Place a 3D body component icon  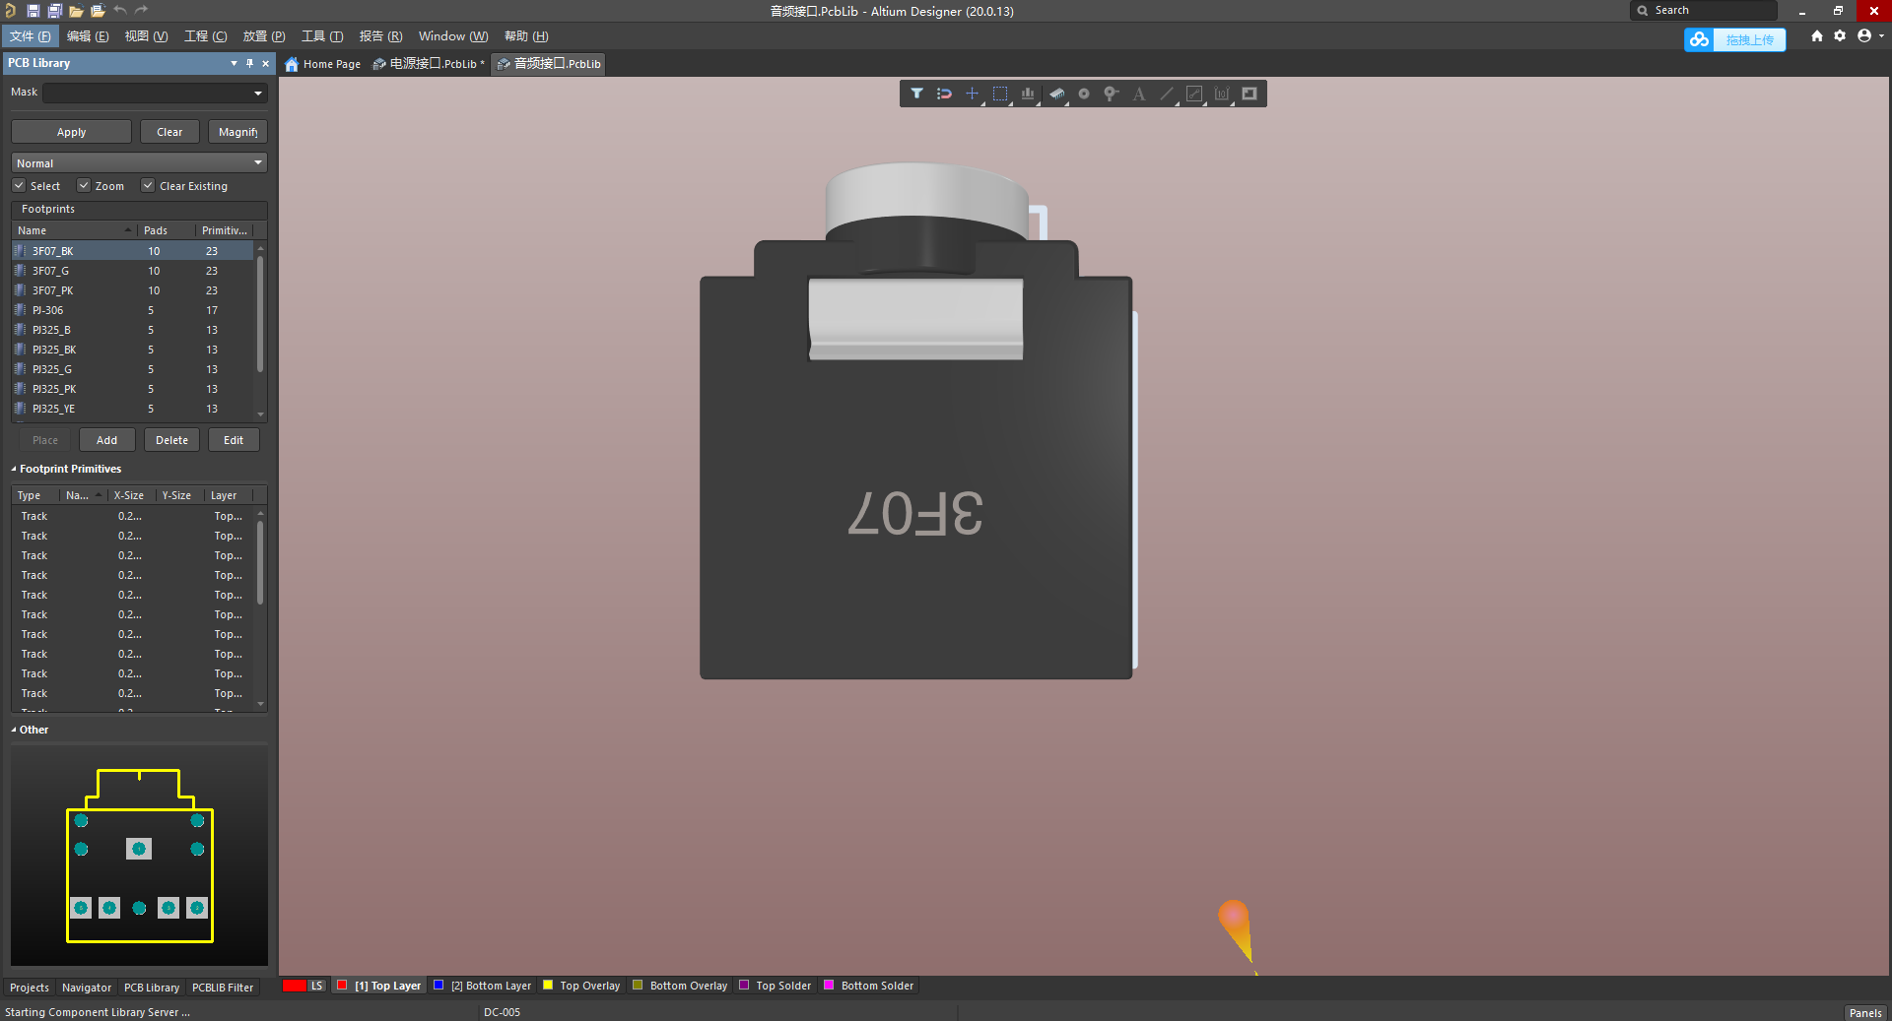click(x=1056, y=94)
